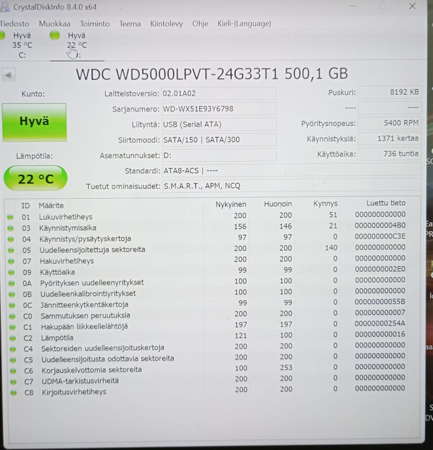Click the Luettu tieto column header
433x450 pixels.
pos(386,203)
